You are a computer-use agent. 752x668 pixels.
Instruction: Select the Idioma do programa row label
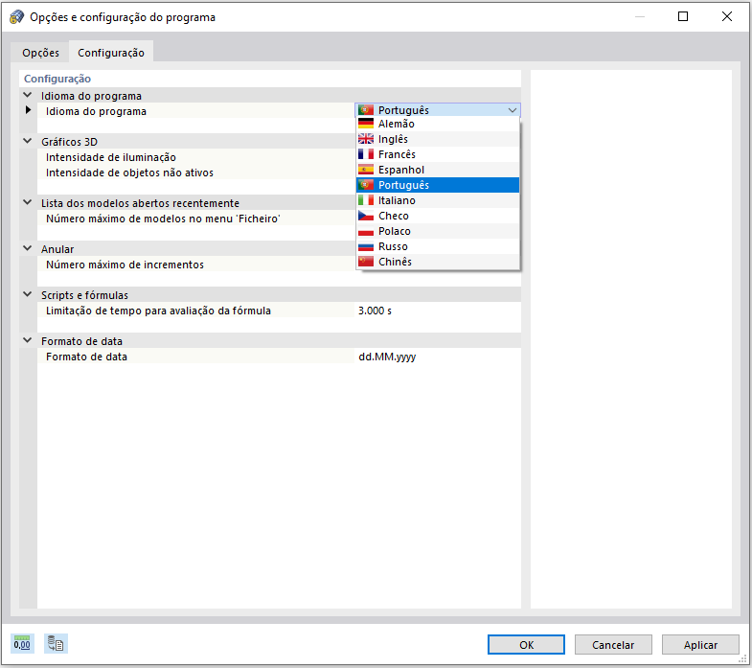point(96,111)
